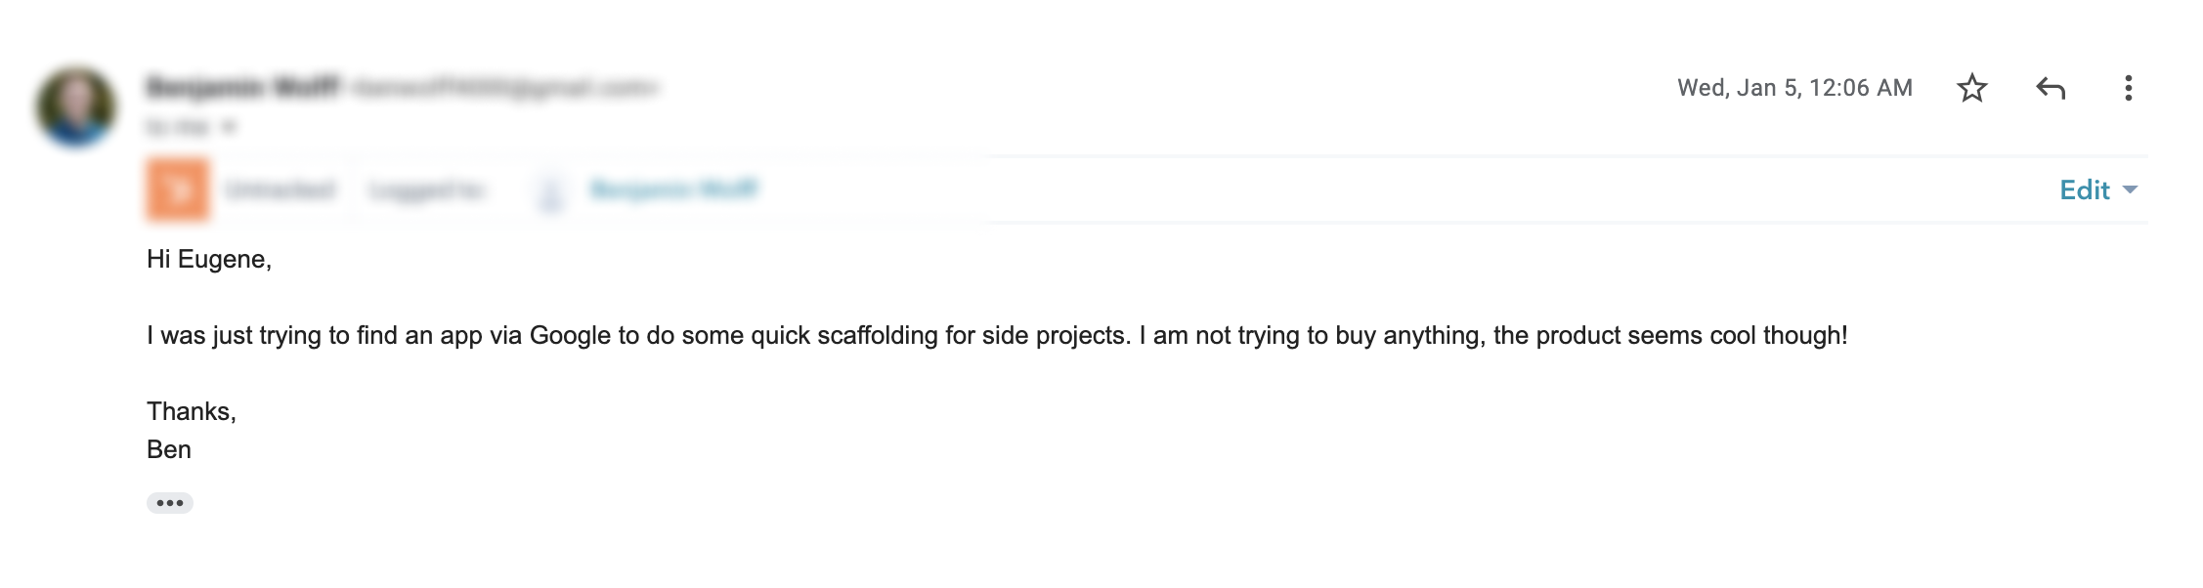Click the sender's round profile photo
Viewport: 2203px width, 588px height.
pyautogui.click(x=76, y=106)
